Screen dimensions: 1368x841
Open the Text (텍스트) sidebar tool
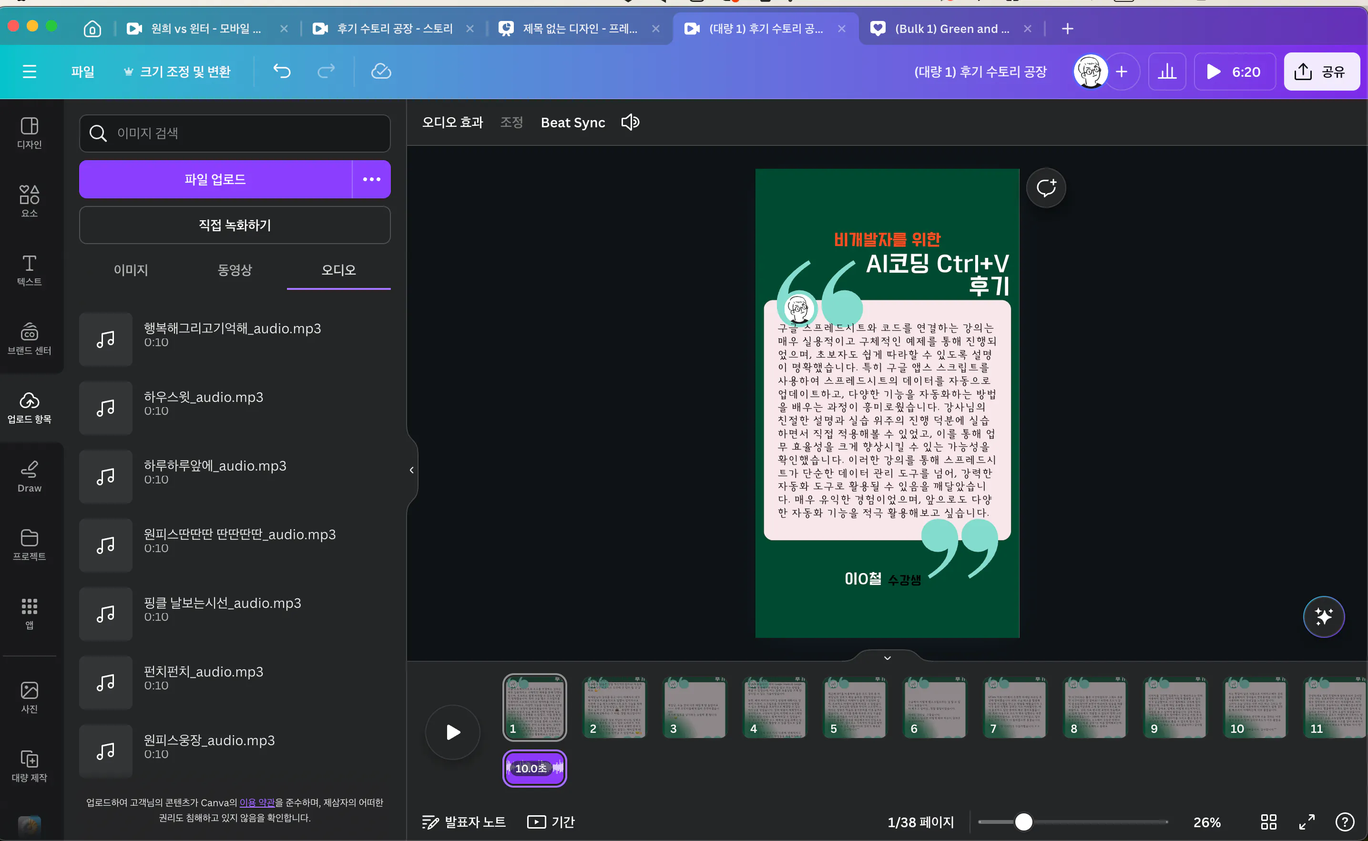[x=29, y=270]
